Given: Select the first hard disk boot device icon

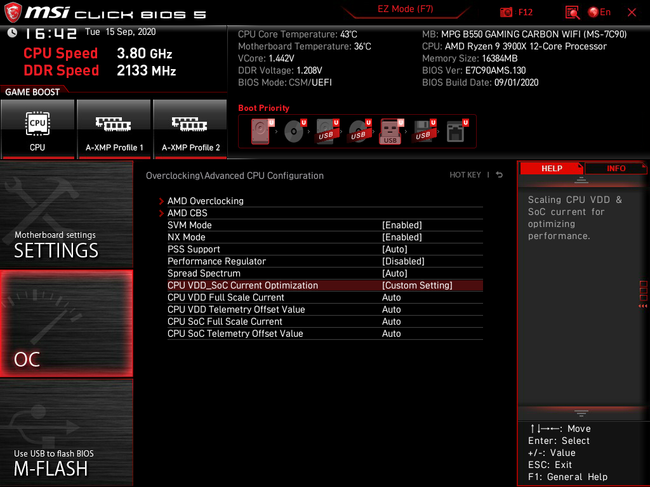Looking at the screenshot, I should click(262, 131).
